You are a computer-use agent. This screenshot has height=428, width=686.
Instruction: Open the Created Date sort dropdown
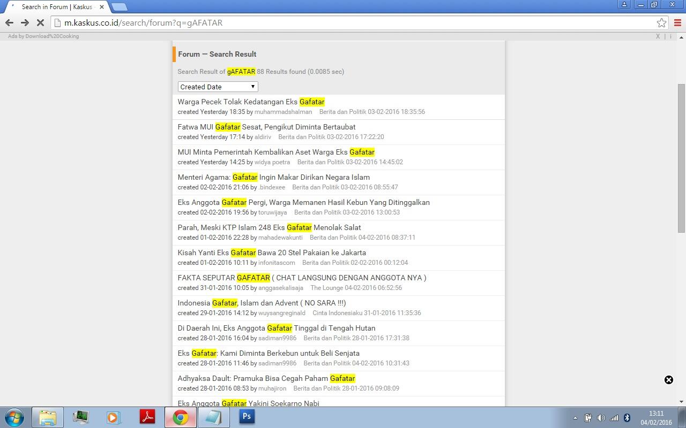click(218, 87)
